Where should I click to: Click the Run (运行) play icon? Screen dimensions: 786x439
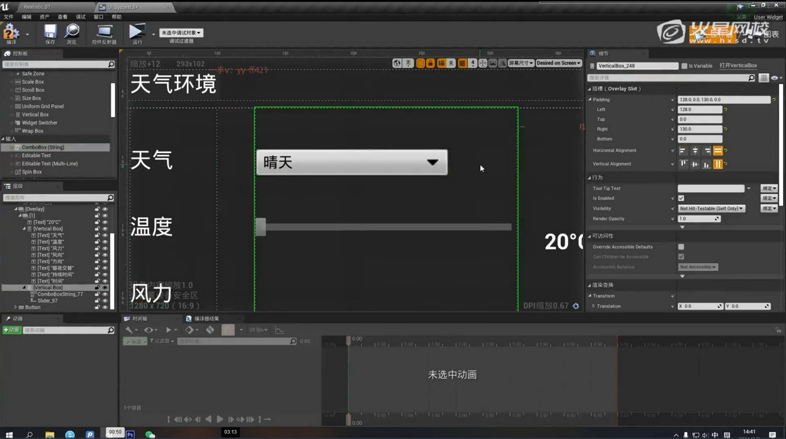coord(137,33)
